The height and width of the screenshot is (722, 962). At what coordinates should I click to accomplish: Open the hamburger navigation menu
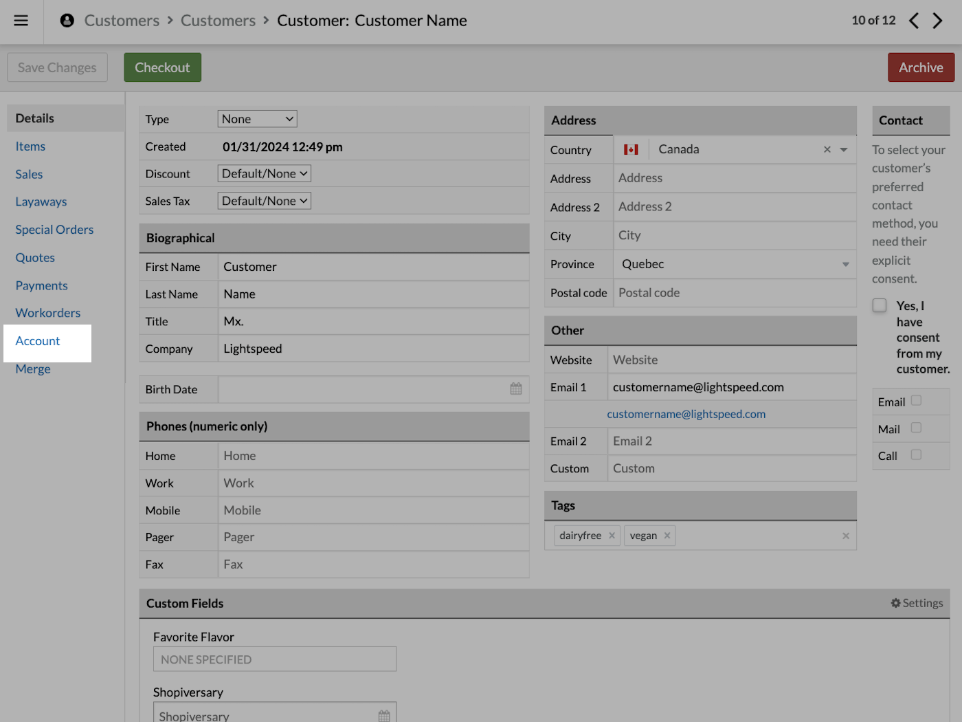21,21
